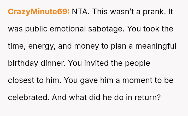Click the CrazyMinute69 username
The height and width of the screenshot is (116, 188).
pos(39,12)
